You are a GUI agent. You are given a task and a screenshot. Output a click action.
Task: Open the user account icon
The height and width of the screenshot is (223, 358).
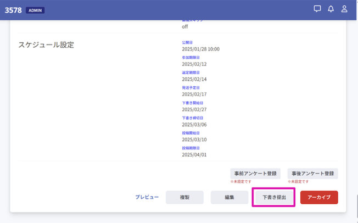tap(344, 9)
